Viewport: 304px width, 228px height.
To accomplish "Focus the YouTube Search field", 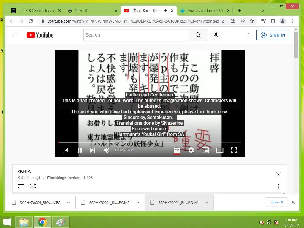I will (136, 35).
